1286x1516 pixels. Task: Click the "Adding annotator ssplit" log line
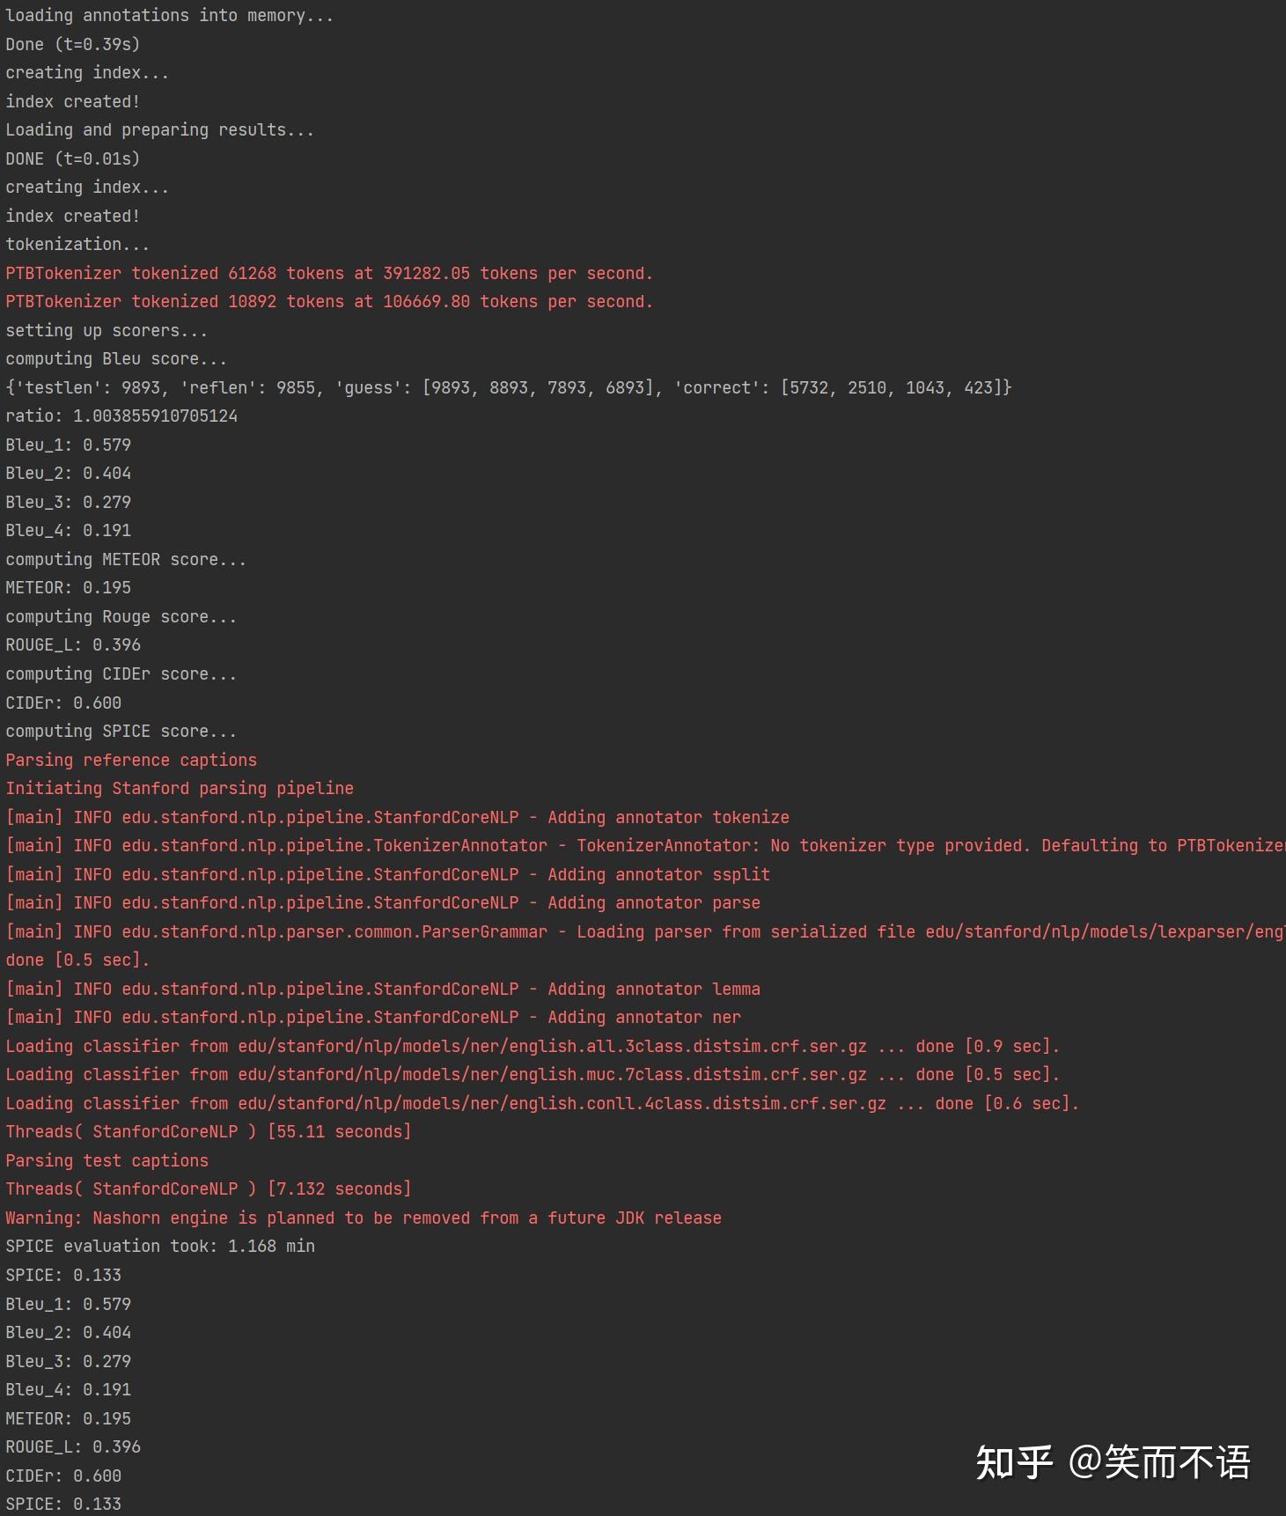pyautogui.click(x=387, y=875)
